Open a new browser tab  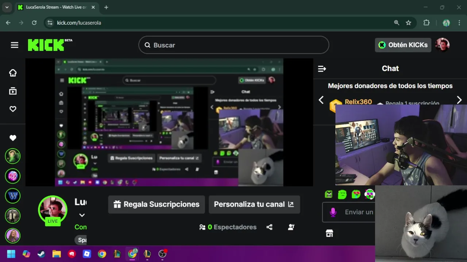(x=106, y=7)
